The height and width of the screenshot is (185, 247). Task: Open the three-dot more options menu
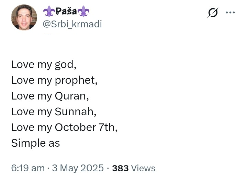pyautogui.click(x=230, y=12)
